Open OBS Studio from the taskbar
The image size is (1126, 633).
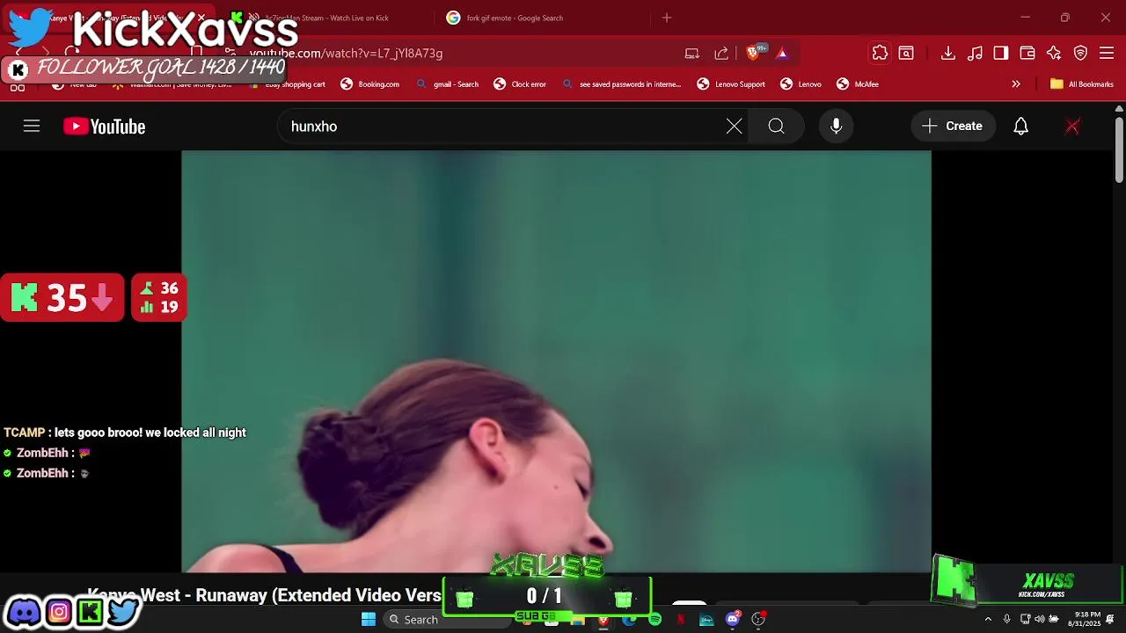pyautogui.click(x=758, y=620)
